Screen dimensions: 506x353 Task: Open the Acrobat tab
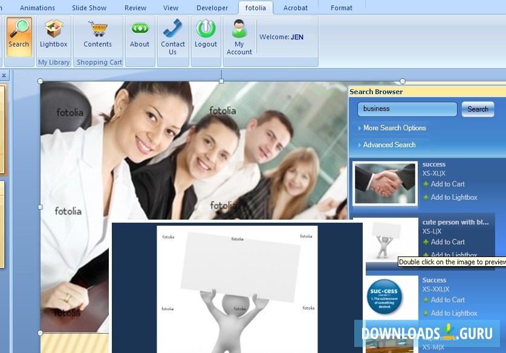click(295, 8)
